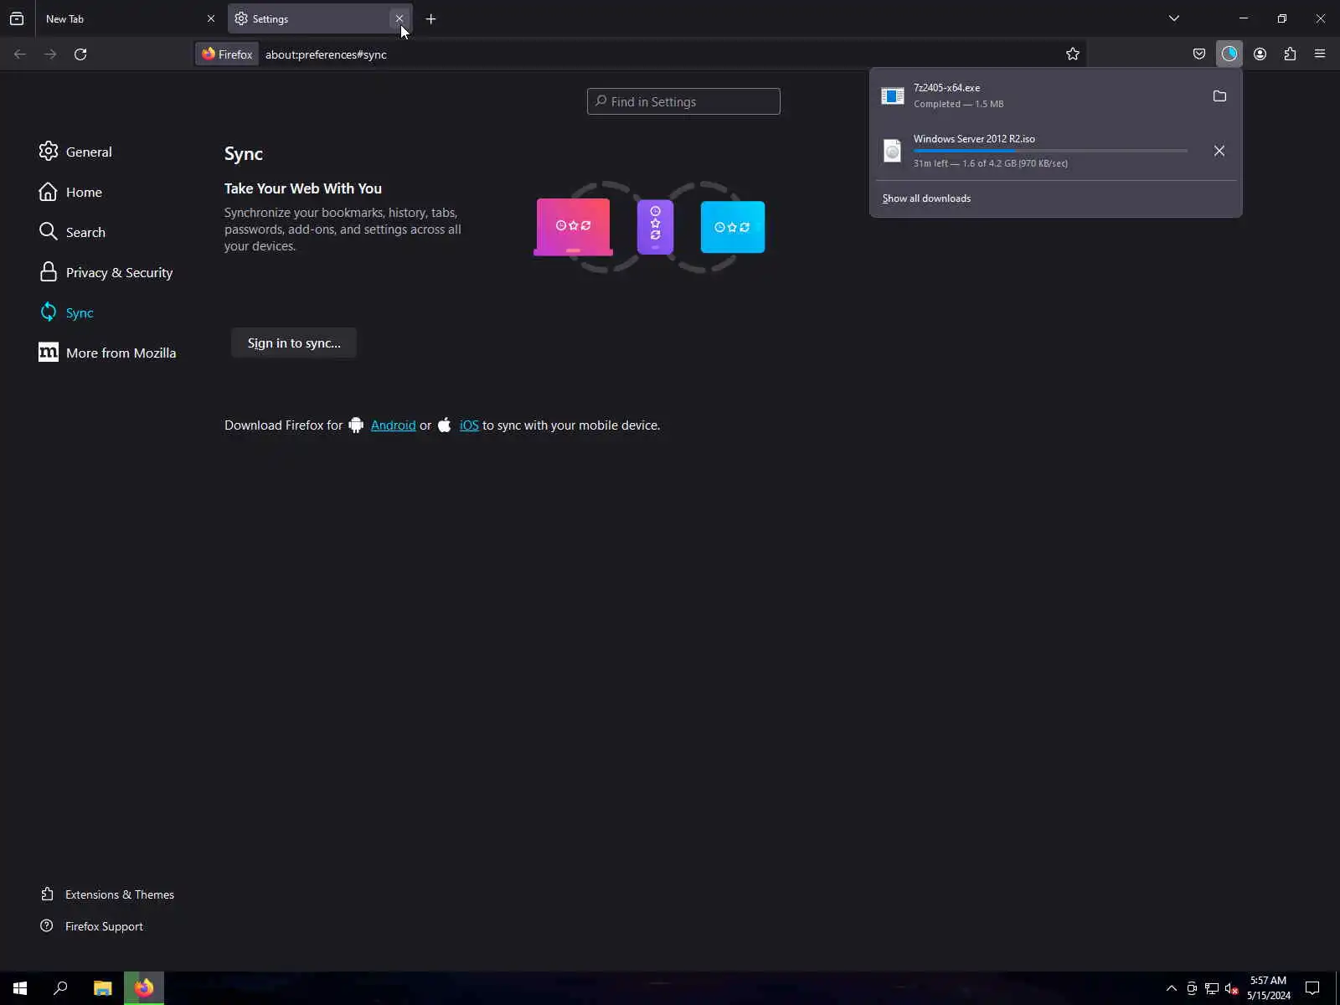
Task: Open the Search settings category
Action: pyautogui.click(x=72, y=232)
